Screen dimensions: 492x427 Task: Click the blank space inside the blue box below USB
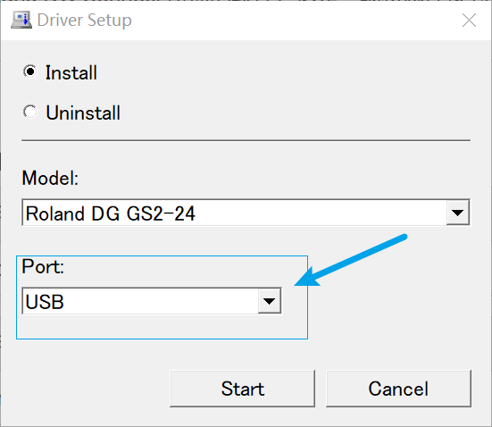[162, 327]
